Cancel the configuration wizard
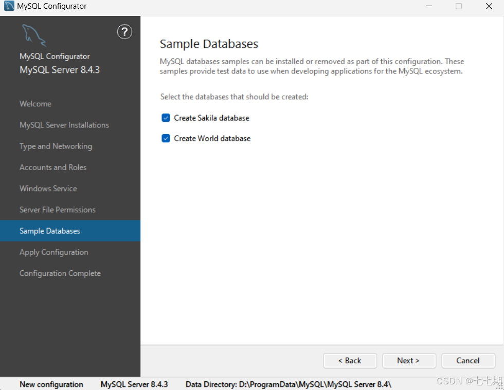The width and height of the screenshot is (504, 390). point(468,361)
